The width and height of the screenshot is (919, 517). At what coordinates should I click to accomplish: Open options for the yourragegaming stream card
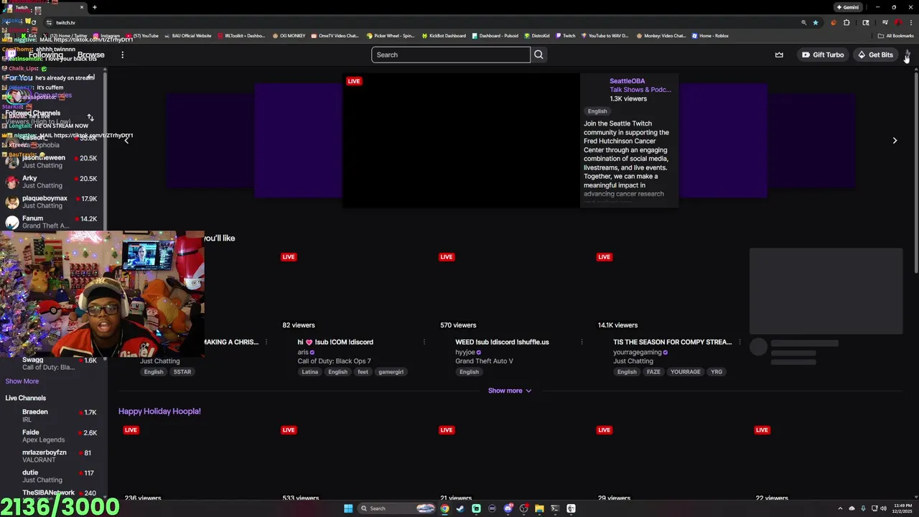click(x=740, y=342)
